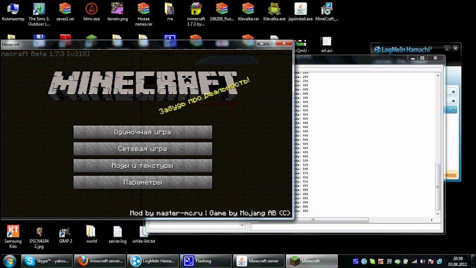Click the "56%" server log line
The image size is (476, 268).
click(x=301, y=169)
